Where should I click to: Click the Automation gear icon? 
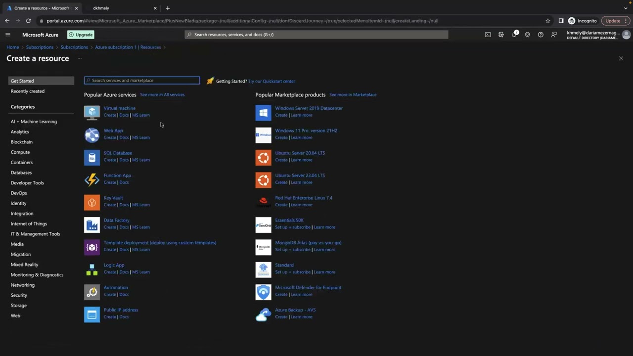[92, 292]
